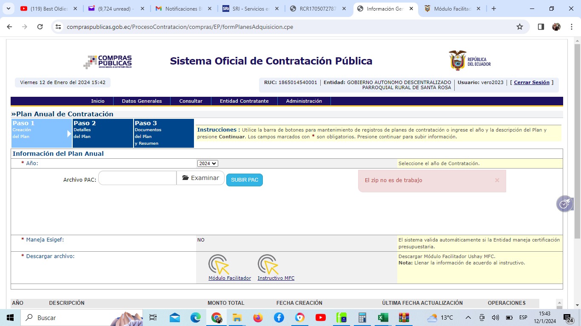The height and width of the screenshot is (326, 581).
Task: Click the floating clock widget on right edge
Action: (x=564, y=204)
